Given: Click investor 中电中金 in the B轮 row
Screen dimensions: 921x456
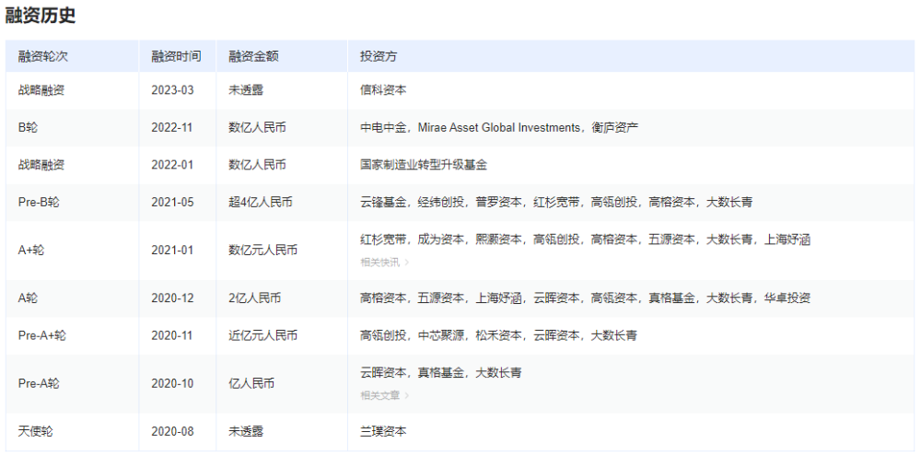Looking at the screenshot, I should pyautogui.click(x=383, y=127).
